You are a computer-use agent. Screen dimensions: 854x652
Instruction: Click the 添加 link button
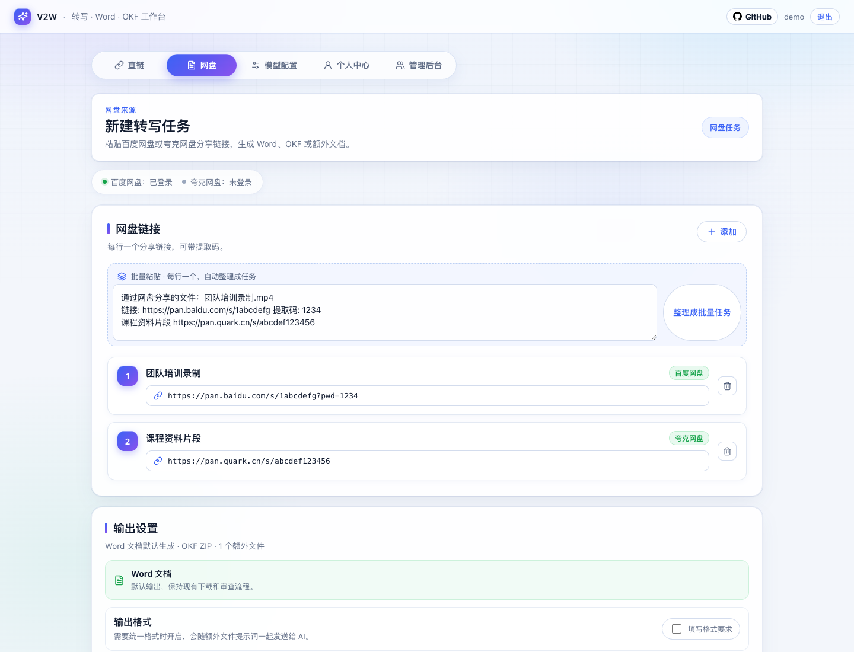click(722, 232)
